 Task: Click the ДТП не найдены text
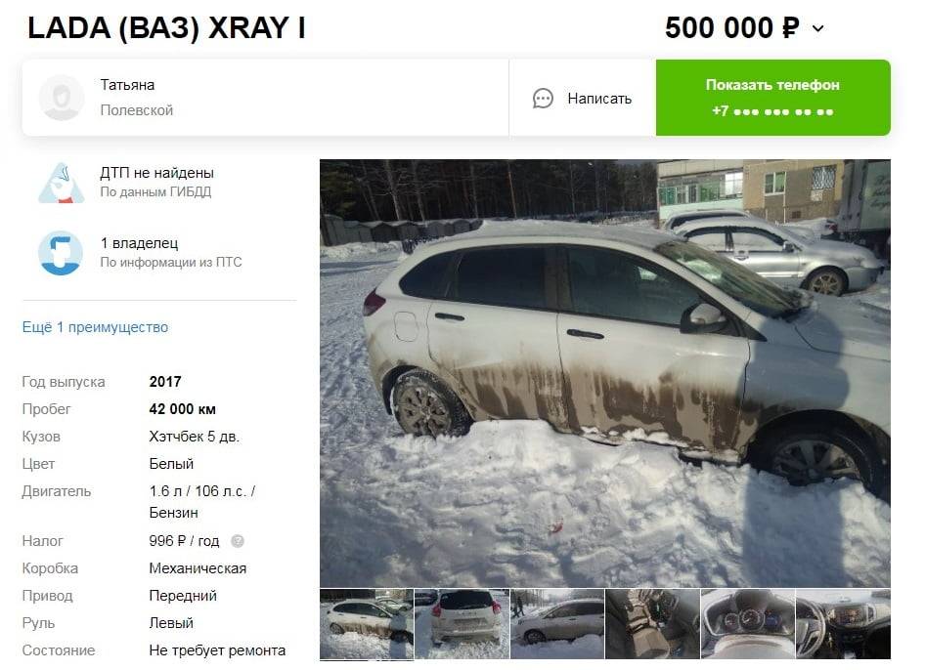pos(156,173)
